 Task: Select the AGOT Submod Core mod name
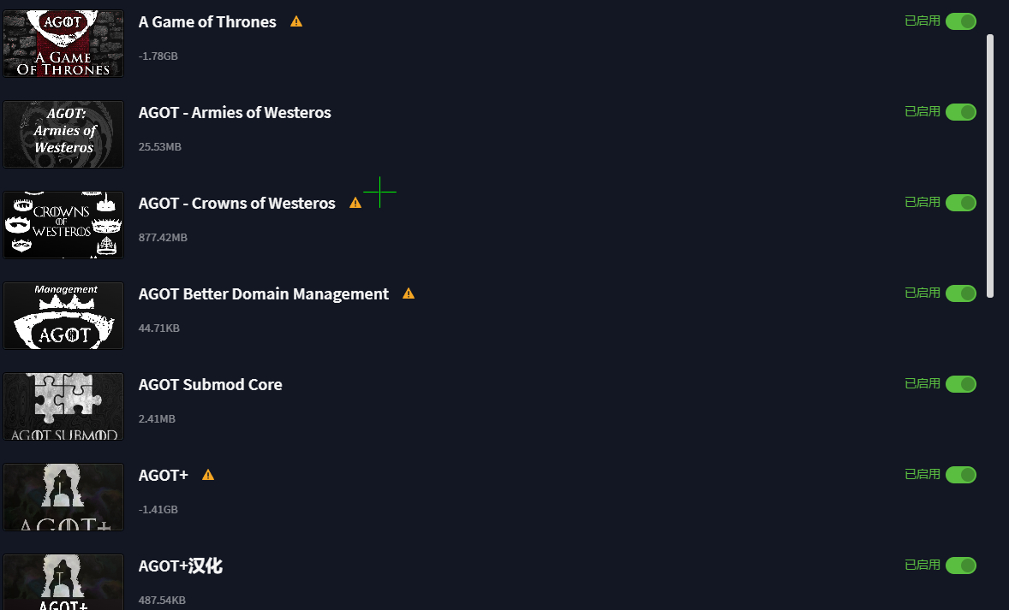(210, 384)
